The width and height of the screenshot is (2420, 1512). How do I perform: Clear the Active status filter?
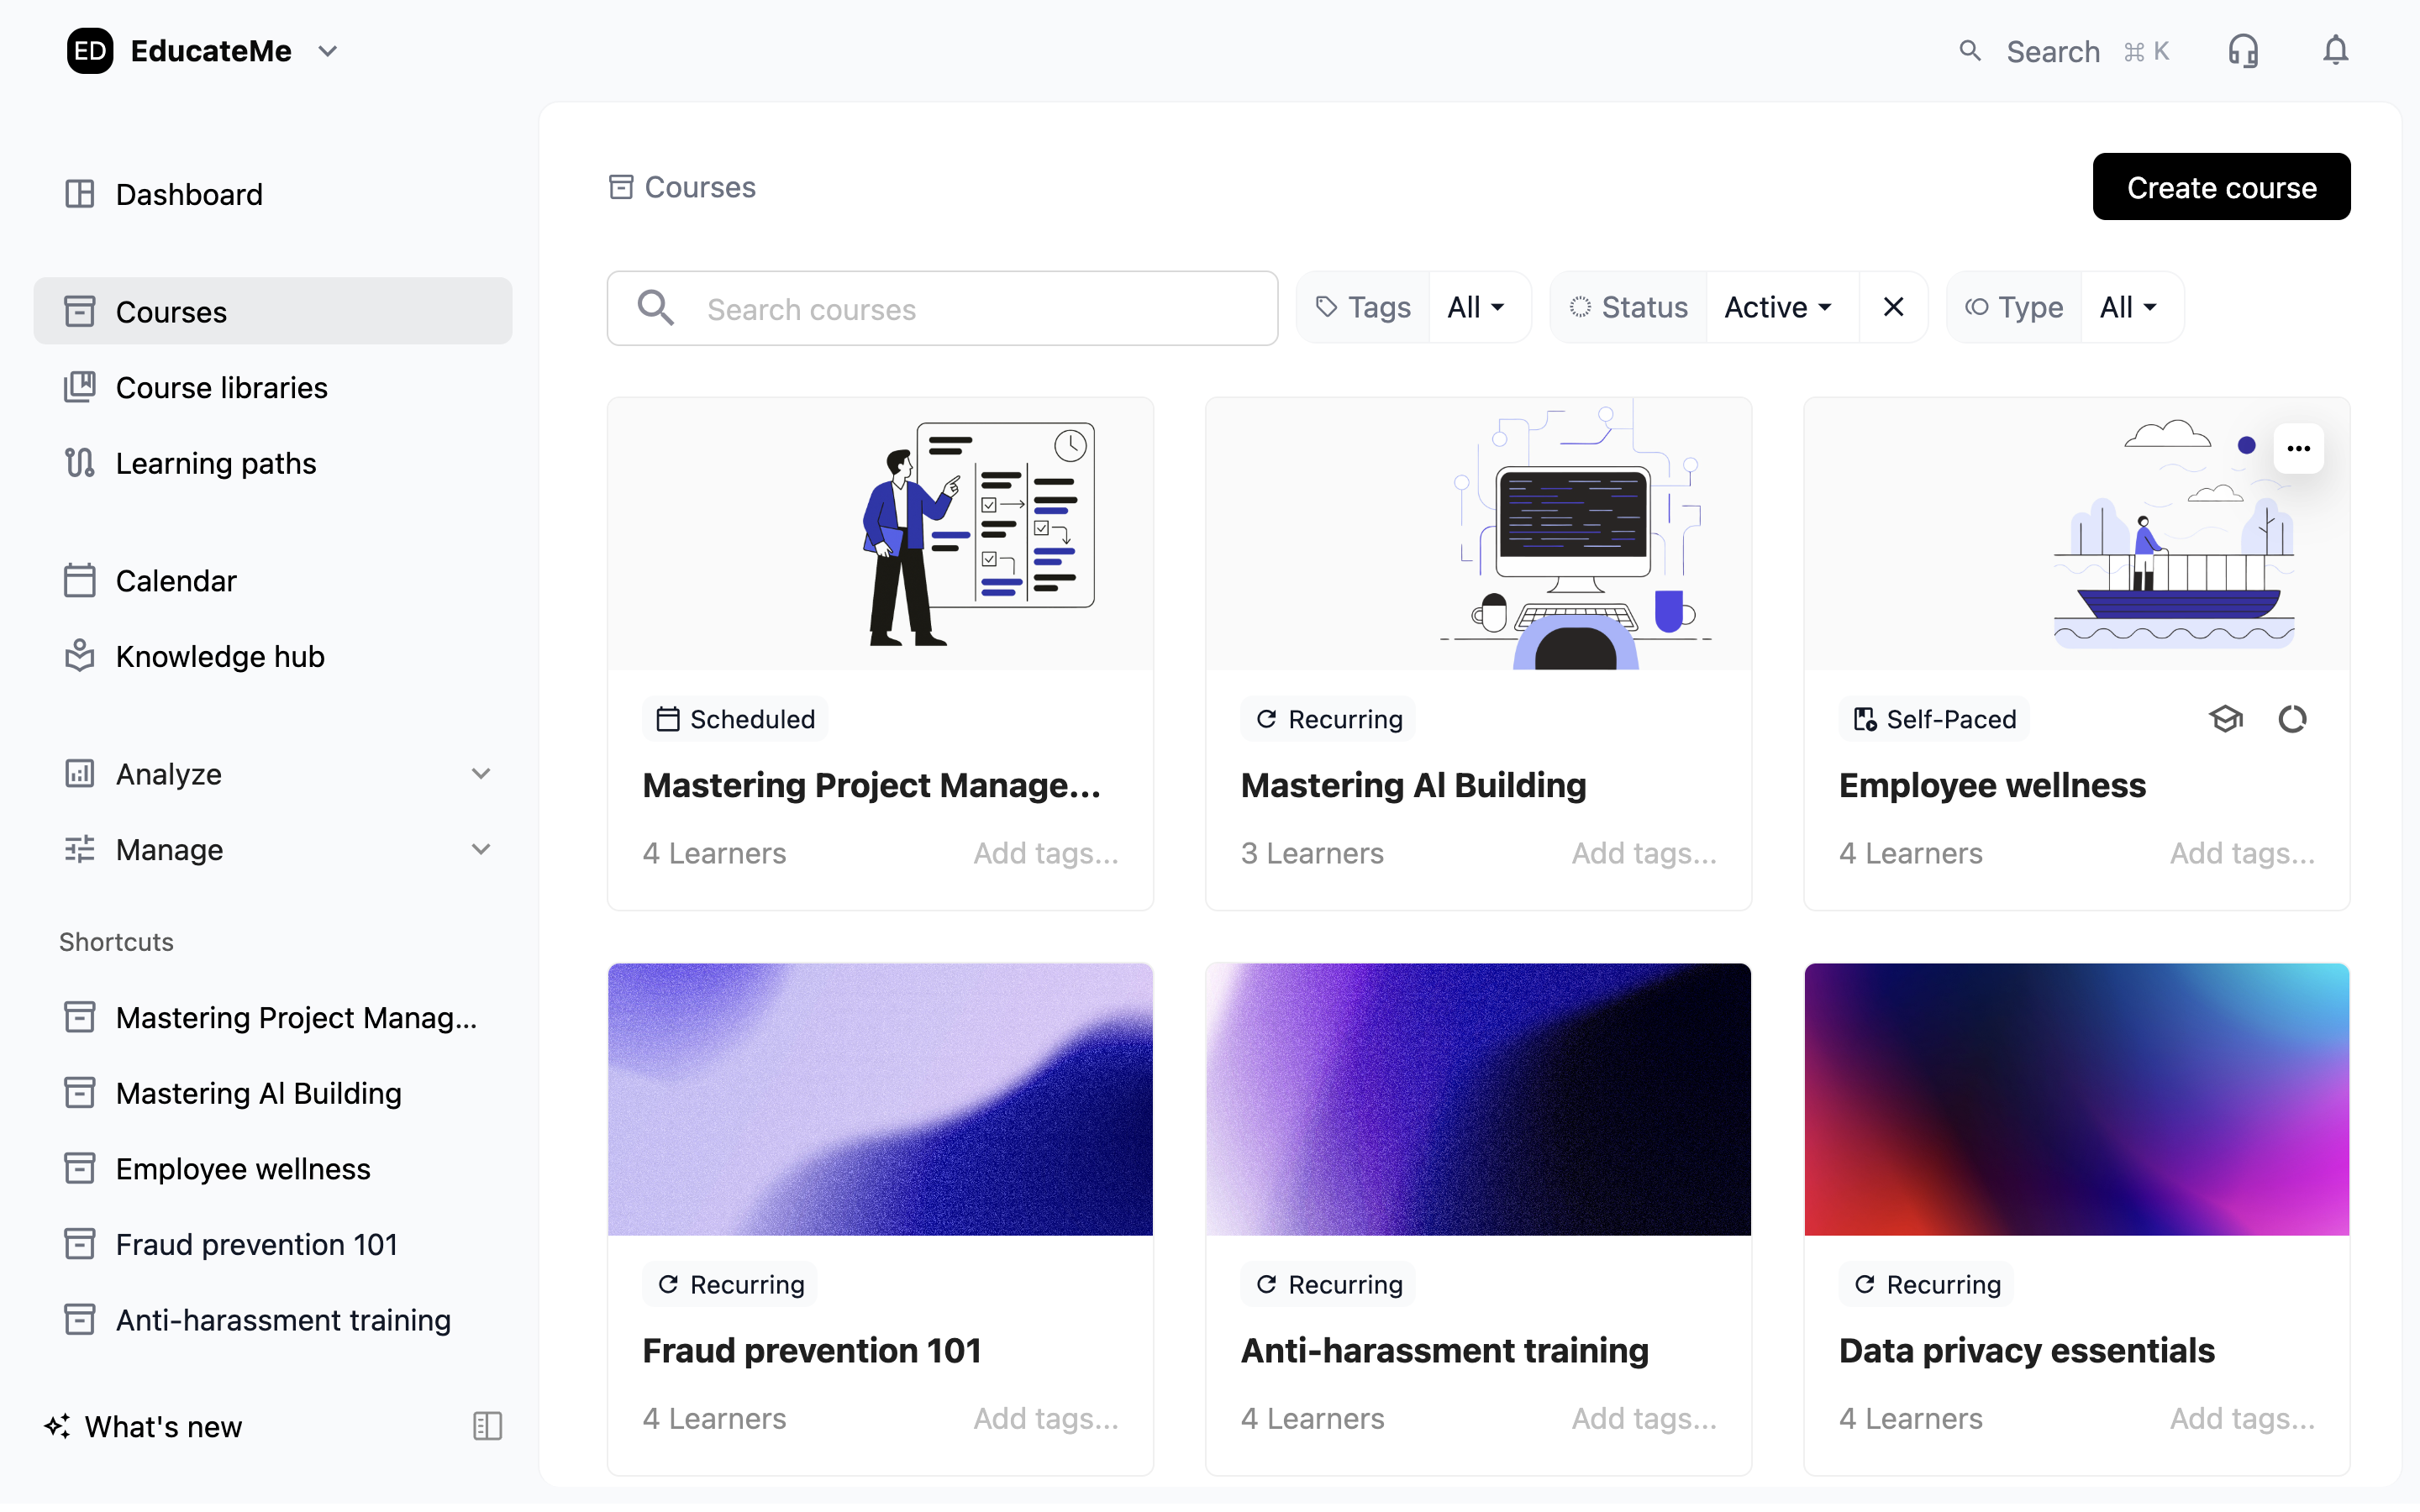click(1893, 307)
